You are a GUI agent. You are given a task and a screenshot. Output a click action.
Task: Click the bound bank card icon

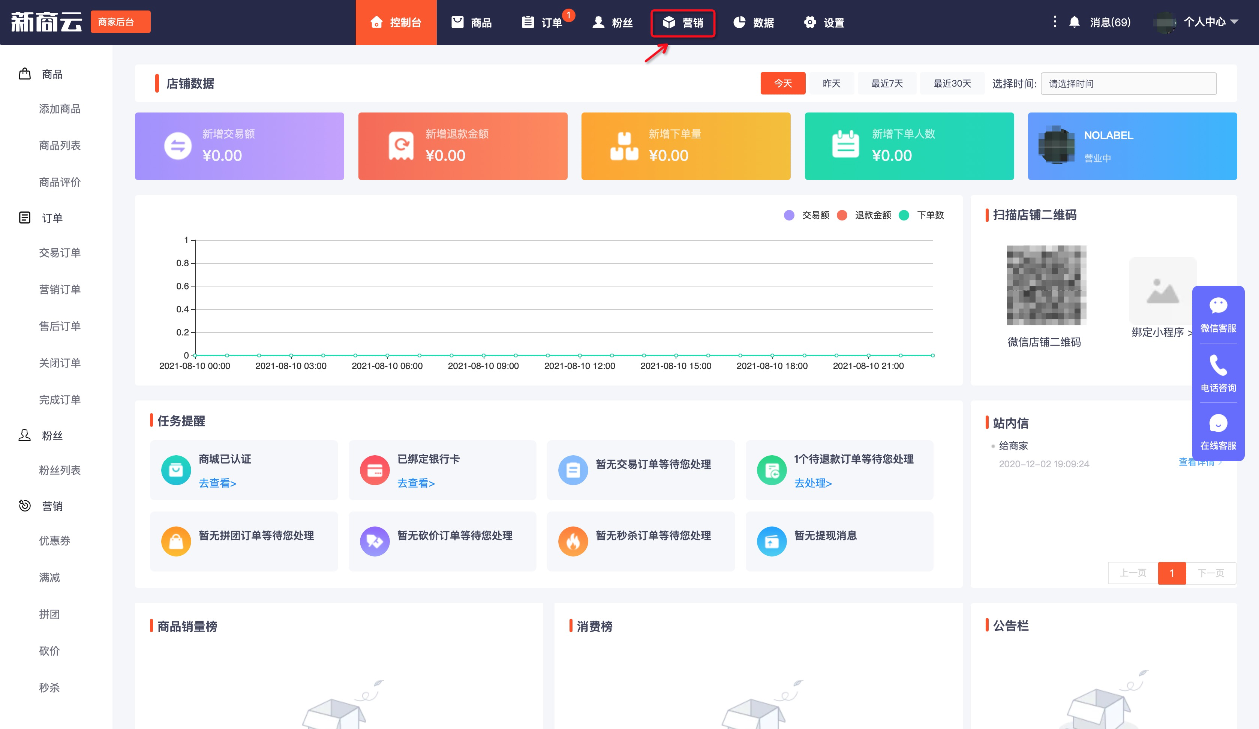375,469
